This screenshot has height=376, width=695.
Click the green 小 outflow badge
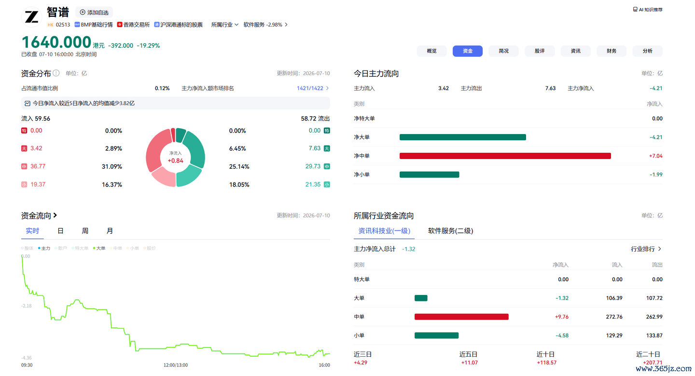tap(327, 185)
